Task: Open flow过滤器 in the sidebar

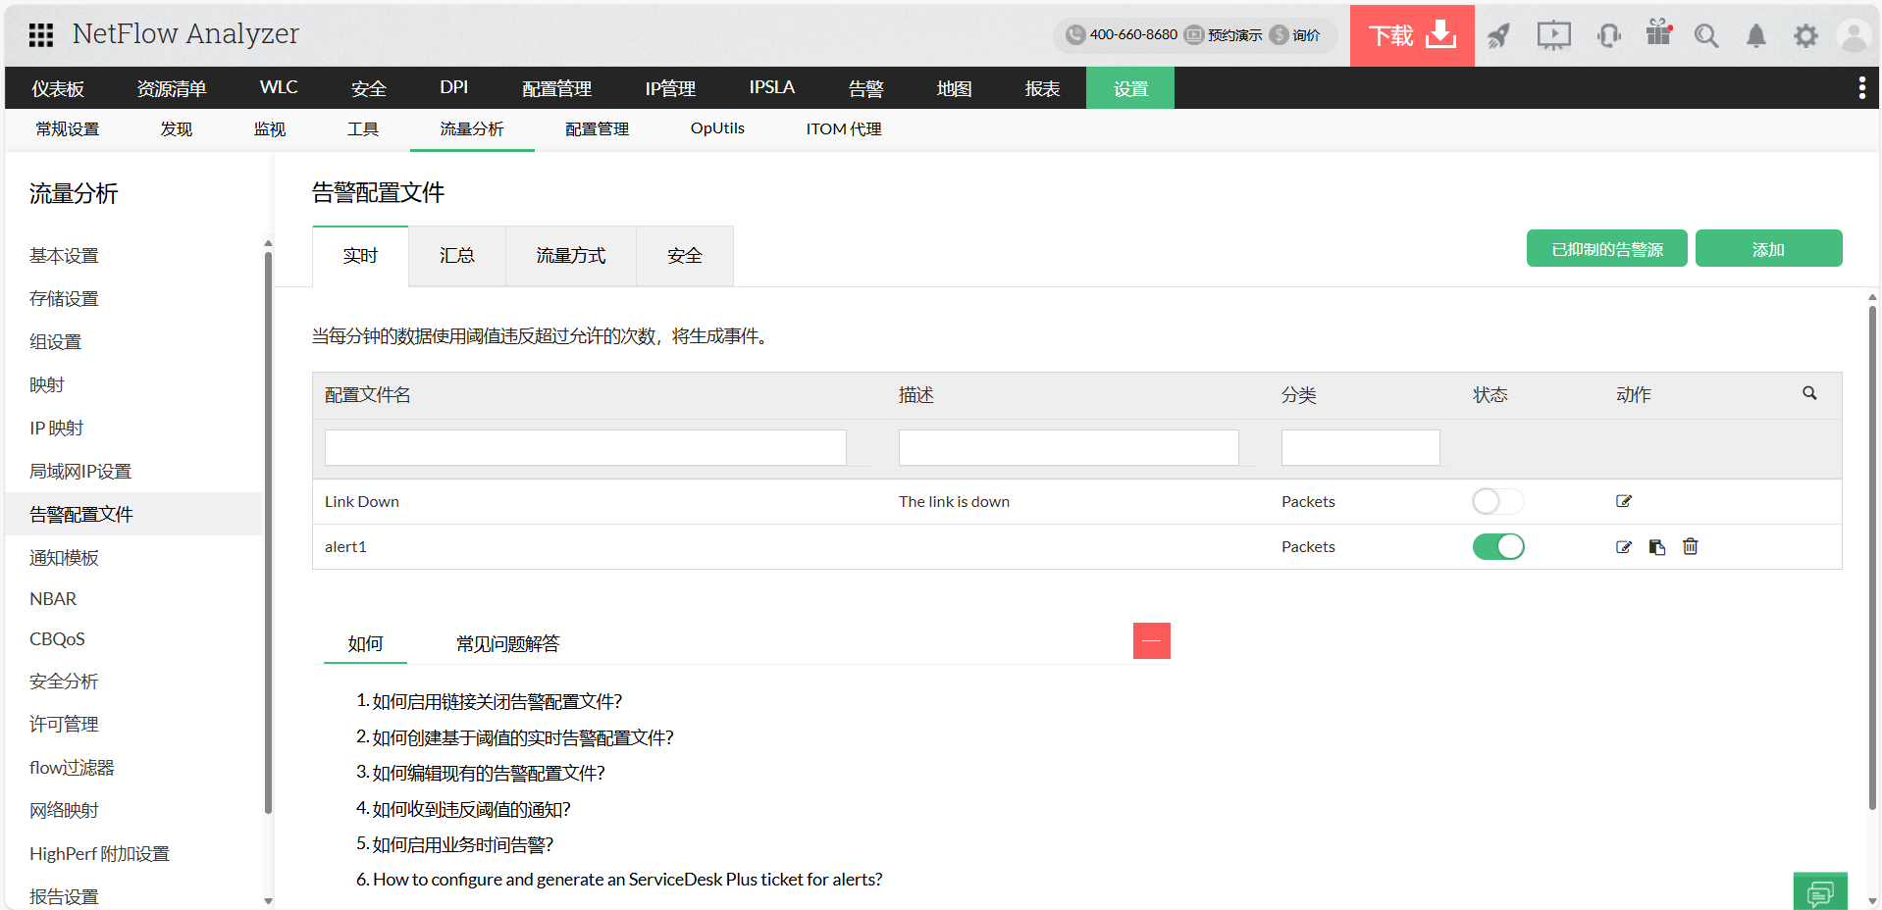Action: point(72,768)
